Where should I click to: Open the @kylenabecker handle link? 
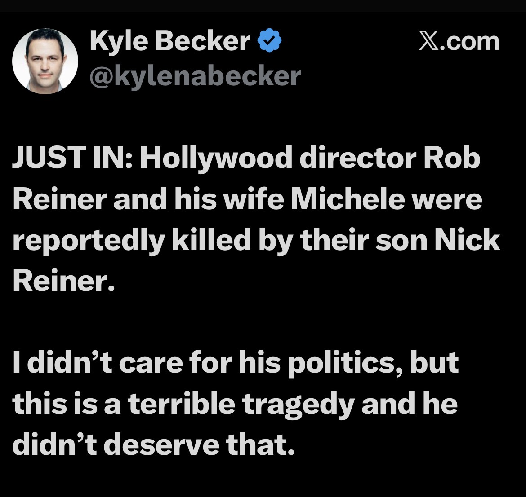pos(195,76)
